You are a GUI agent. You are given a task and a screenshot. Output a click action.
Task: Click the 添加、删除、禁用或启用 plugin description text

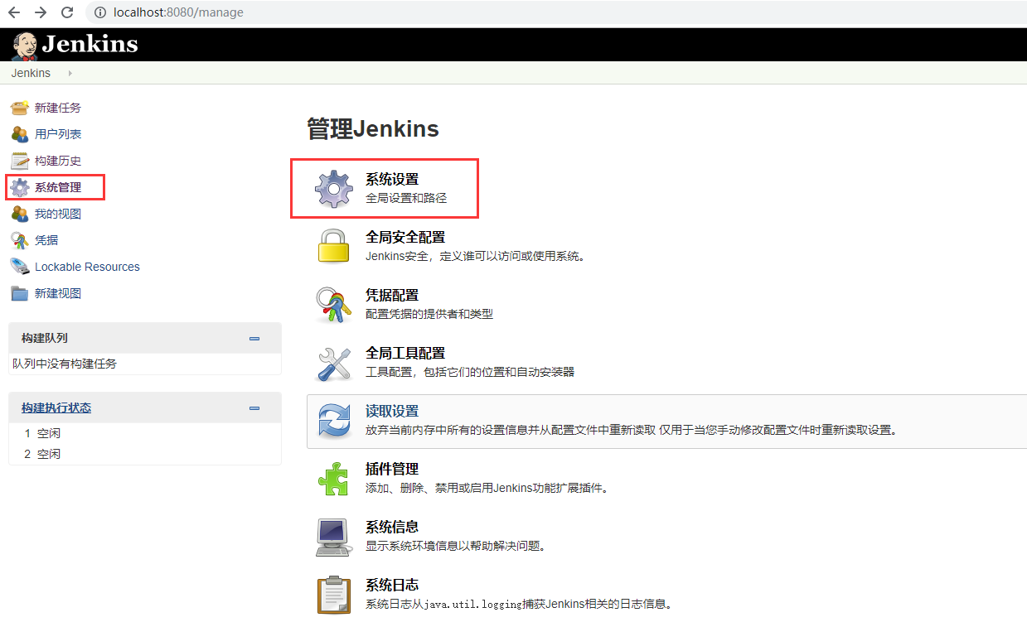(488, 488)
